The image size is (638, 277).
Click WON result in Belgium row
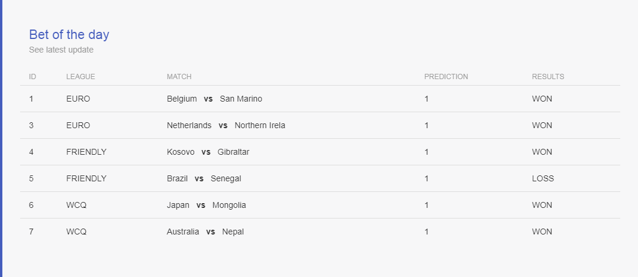542,99
